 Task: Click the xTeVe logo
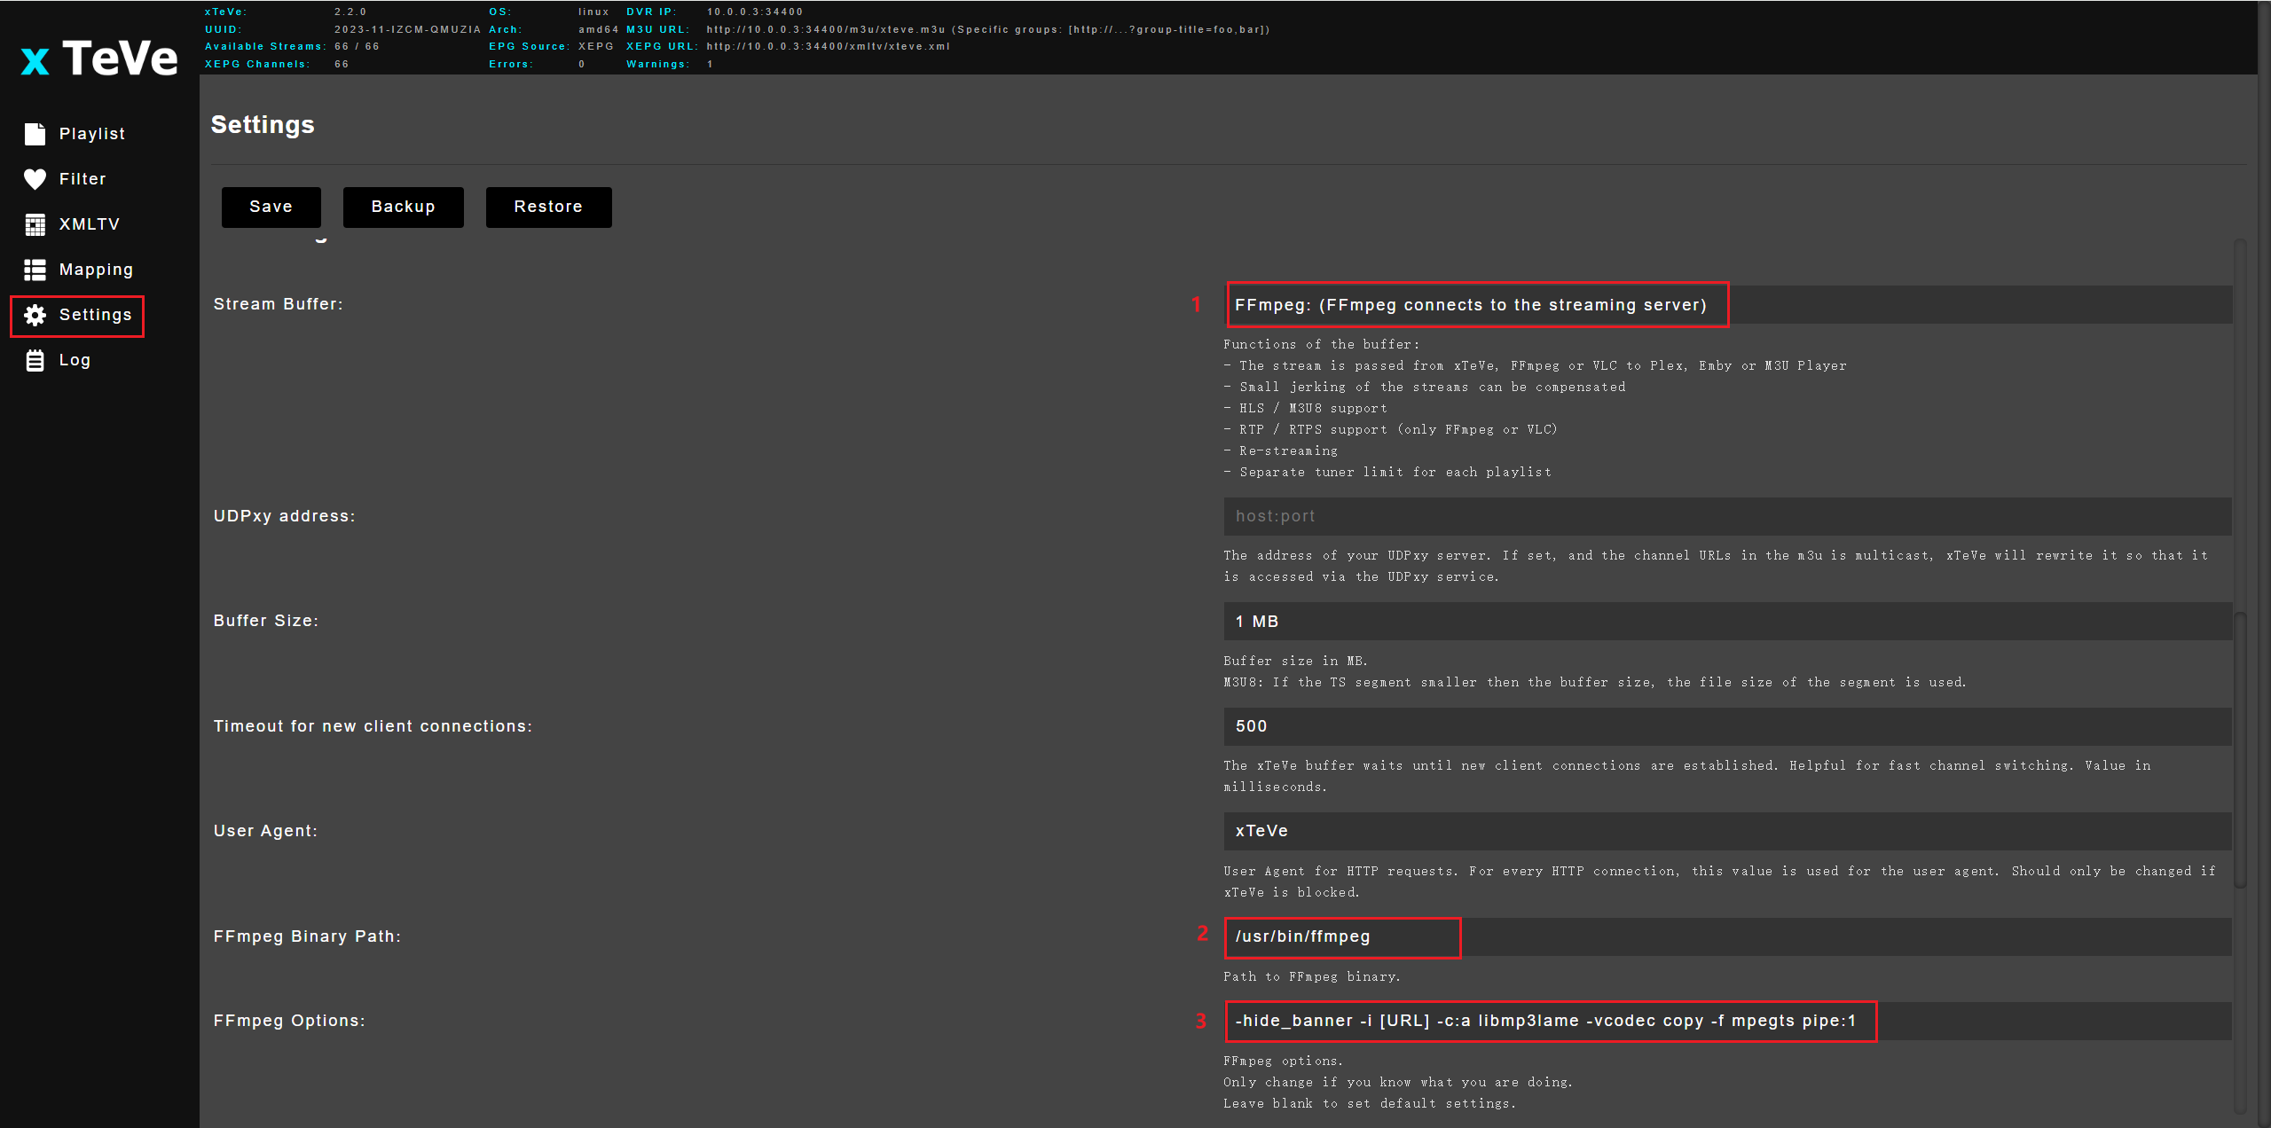pos(98,59)
